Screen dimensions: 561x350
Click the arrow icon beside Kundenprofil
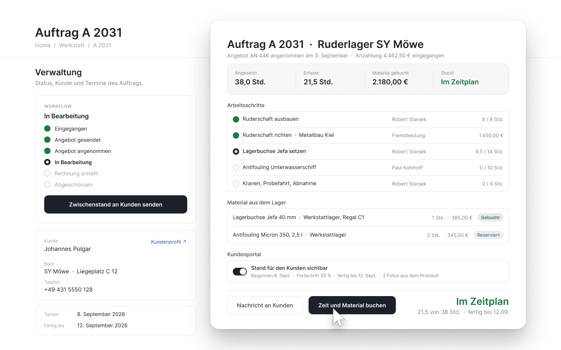pyautogui.click(x=184, y=241)
